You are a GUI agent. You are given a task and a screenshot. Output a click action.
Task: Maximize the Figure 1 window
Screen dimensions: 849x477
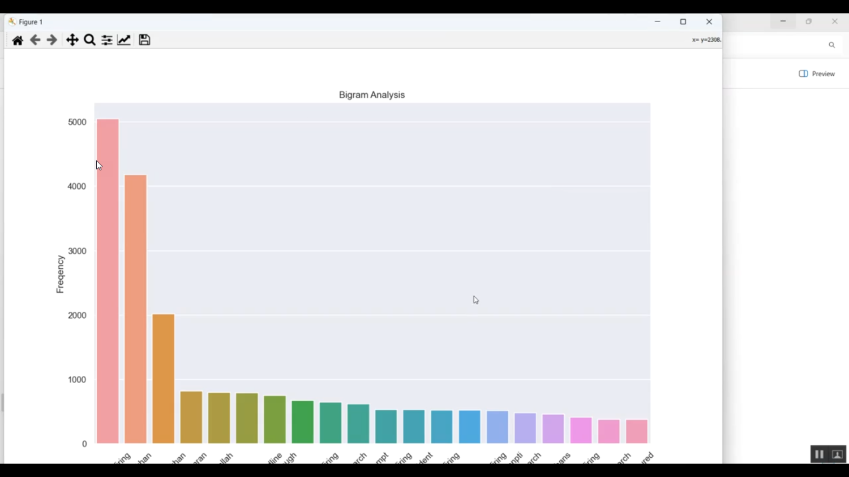point(683,22)
